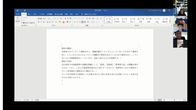This screenshot has height=110, width=196.
Task: Click the account avatar circle in the title bar
Action: pos(164,11)
